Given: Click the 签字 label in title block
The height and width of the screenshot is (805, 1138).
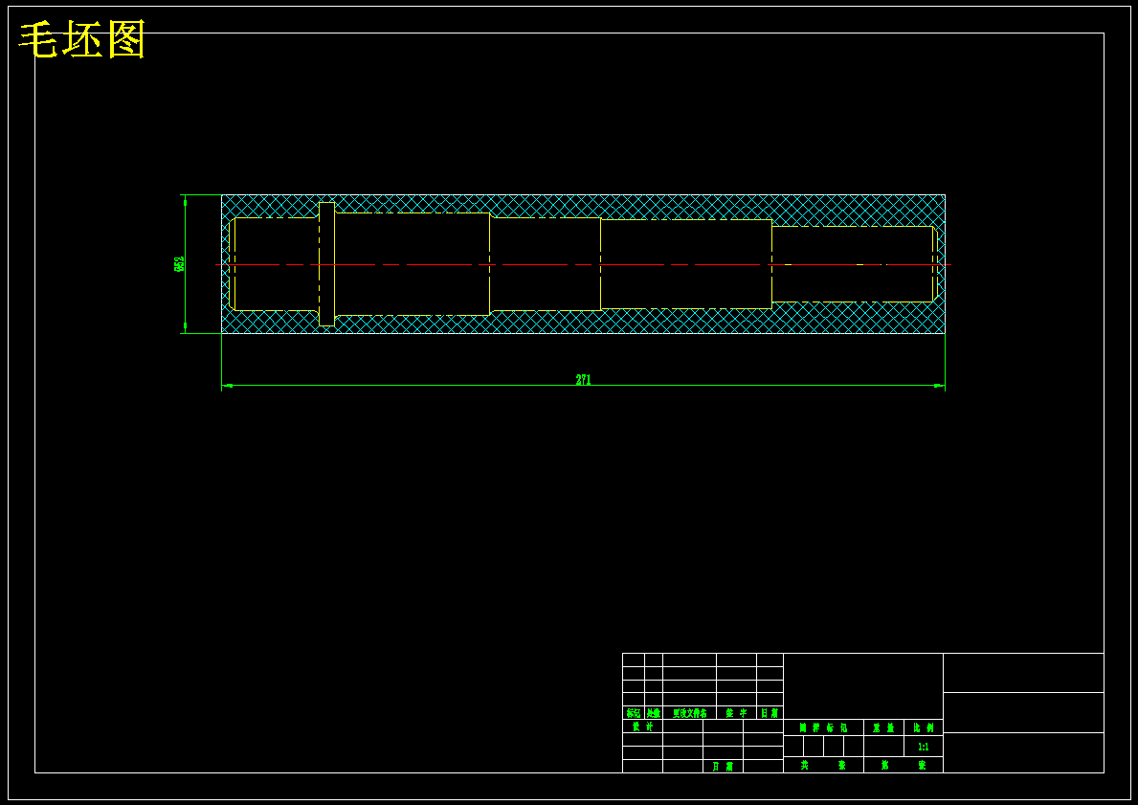Looking at the screenshot, I should 736,713.
